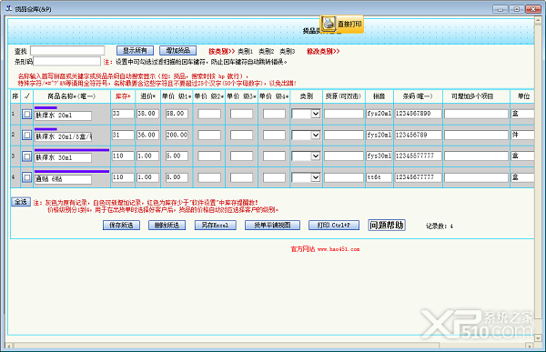Click the 另存Excel button
The height and width of the screenshot is (352, 546).
click(215, 226)
